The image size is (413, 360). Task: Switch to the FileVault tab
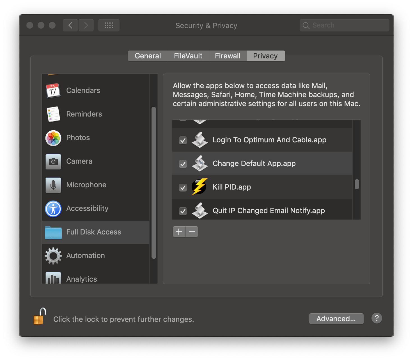click(x=188, y=56)
